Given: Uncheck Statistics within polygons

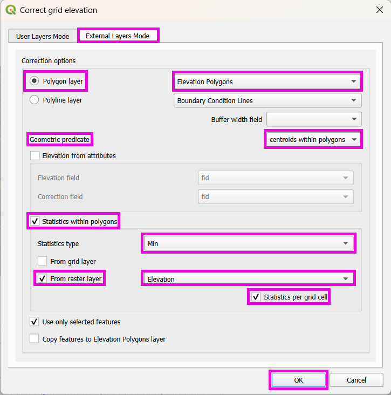Looking at the screenshot, I should (x=36, y=221).
